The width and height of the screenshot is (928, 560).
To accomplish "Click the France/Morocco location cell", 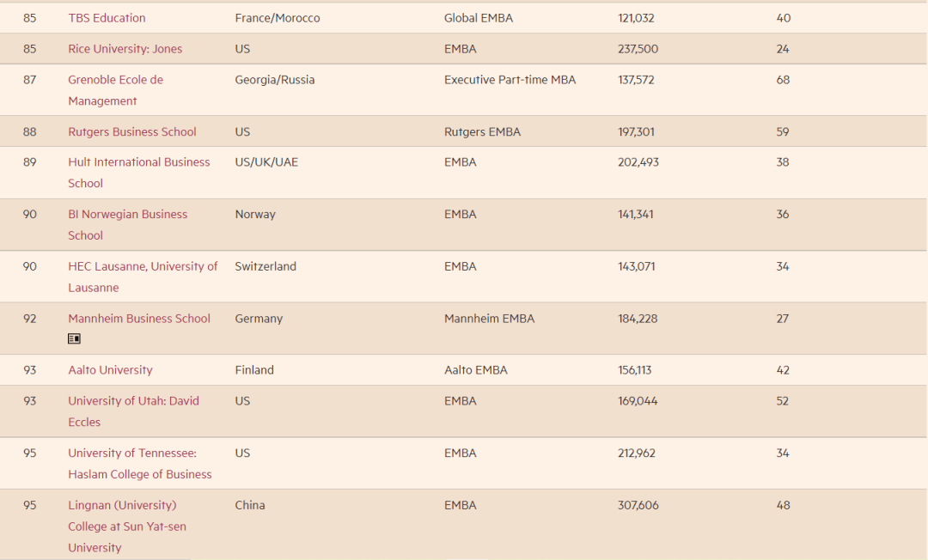I will tap(277, 18).
